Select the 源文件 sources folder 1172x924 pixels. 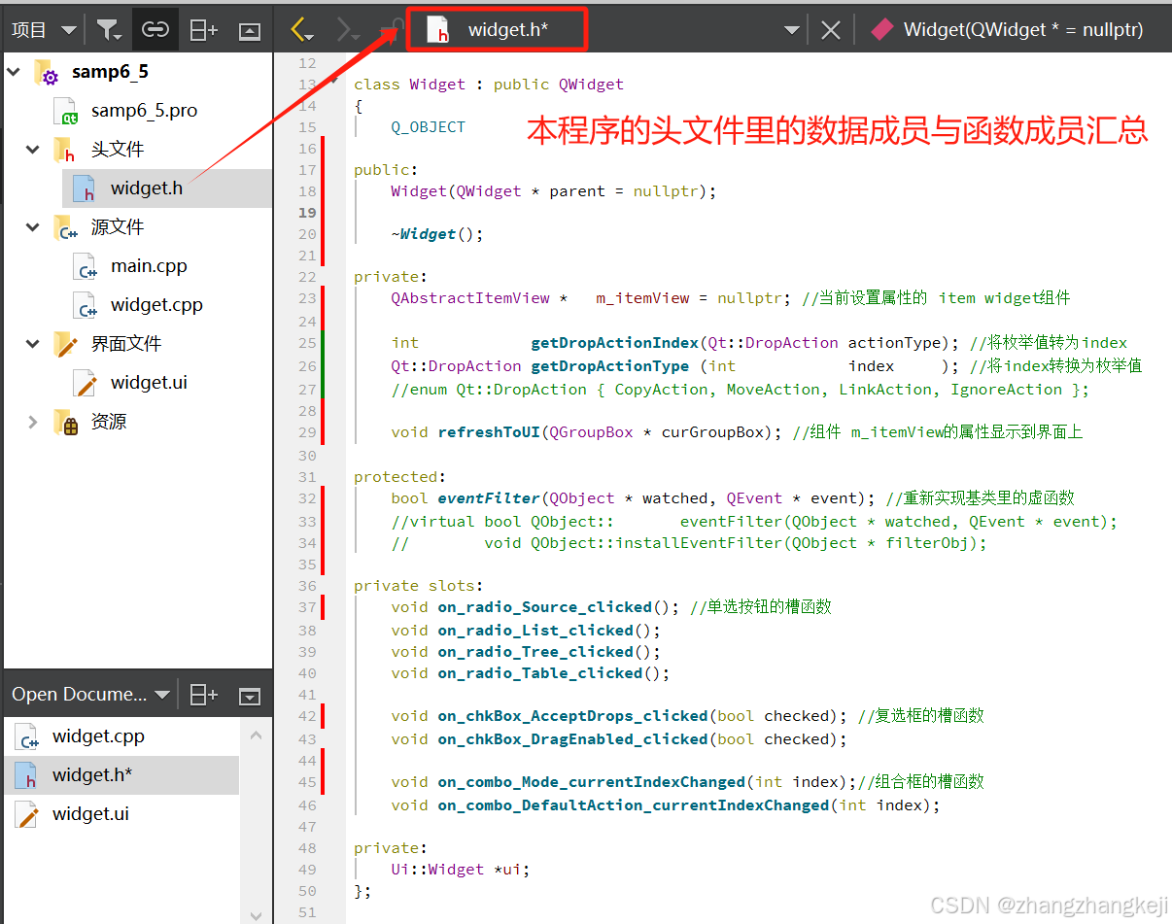(118, 227)
